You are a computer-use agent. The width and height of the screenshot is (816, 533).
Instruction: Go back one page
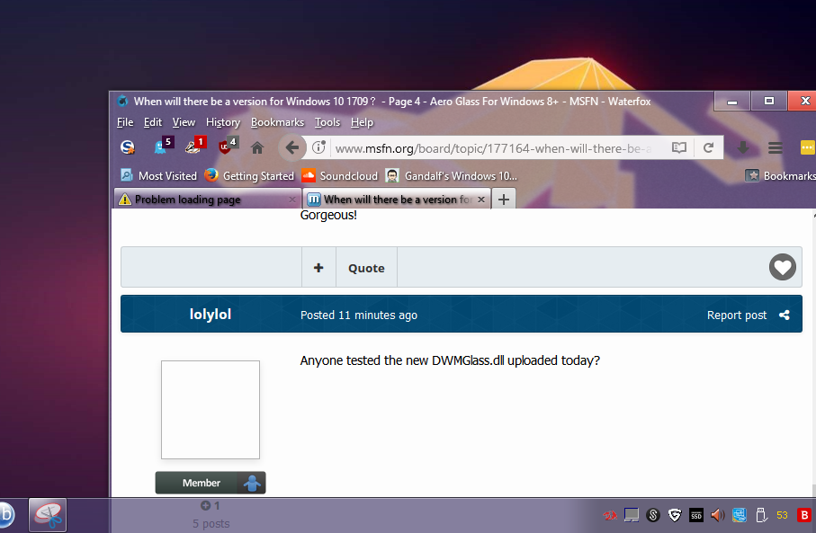(x=292, y=148)
